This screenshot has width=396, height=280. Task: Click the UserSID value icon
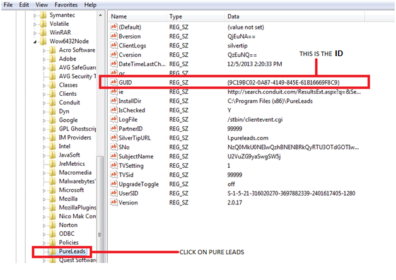[114, 193]
